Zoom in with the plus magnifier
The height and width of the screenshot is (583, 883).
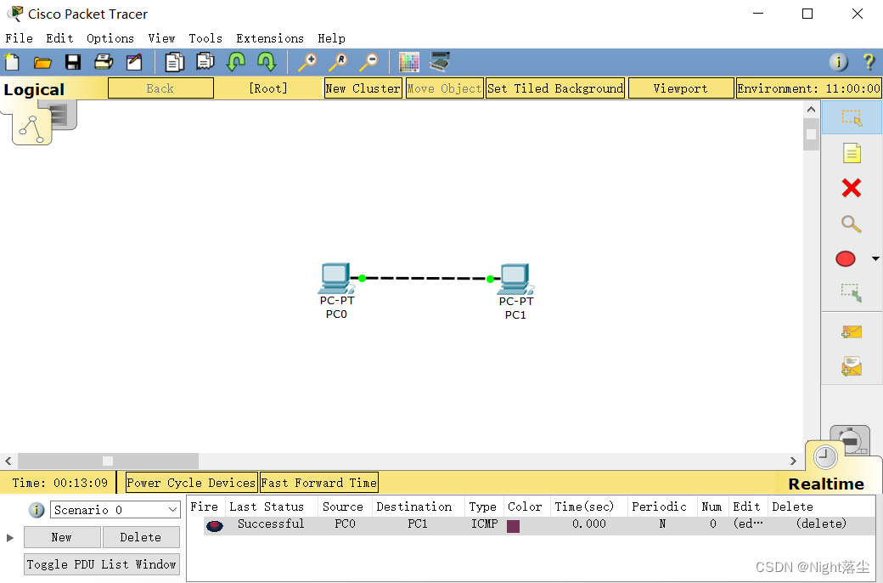[x=307, y=61]
